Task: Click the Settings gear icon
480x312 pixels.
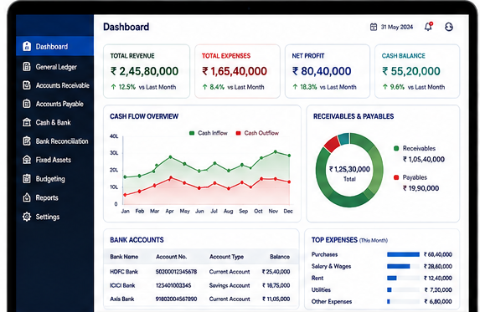Action: tap(27, 217)
